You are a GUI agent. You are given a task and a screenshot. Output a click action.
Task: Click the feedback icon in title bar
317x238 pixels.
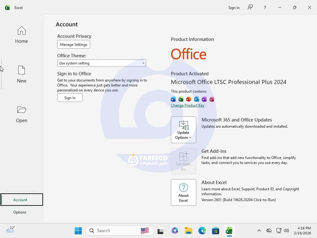[250, 7]
